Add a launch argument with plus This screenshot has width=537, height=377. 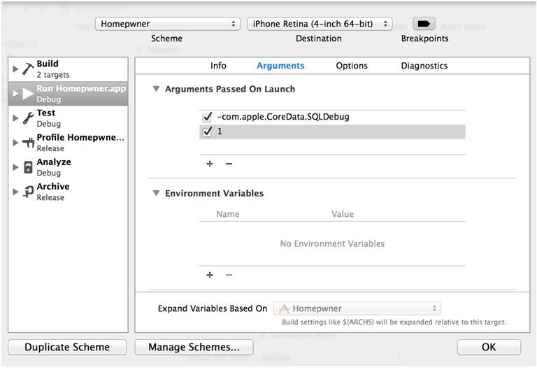tap(210, 164)
